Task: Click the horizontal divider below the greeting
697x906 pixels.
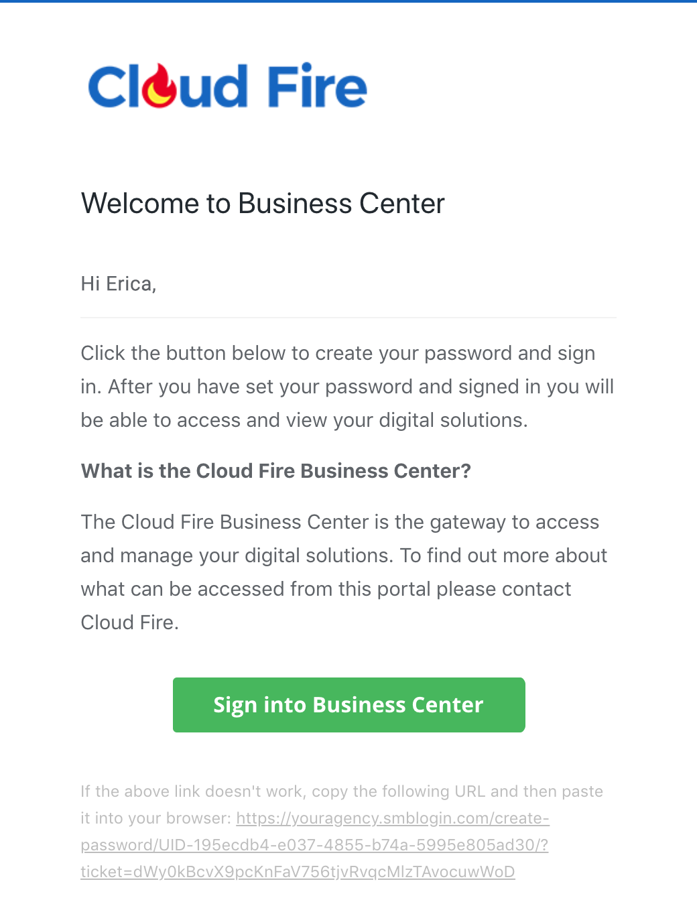Action: (x=348, y=318)
